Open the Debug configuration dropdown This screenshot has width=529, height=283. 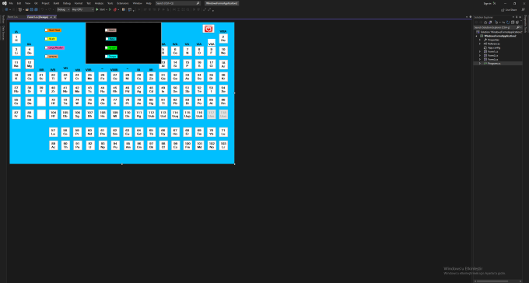click(x=64, y=10)
